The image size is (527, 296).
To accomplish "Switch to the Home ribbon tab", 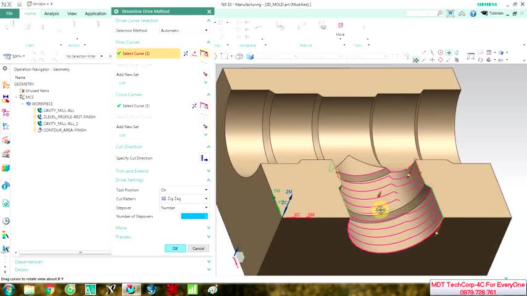I will (30, 14).
